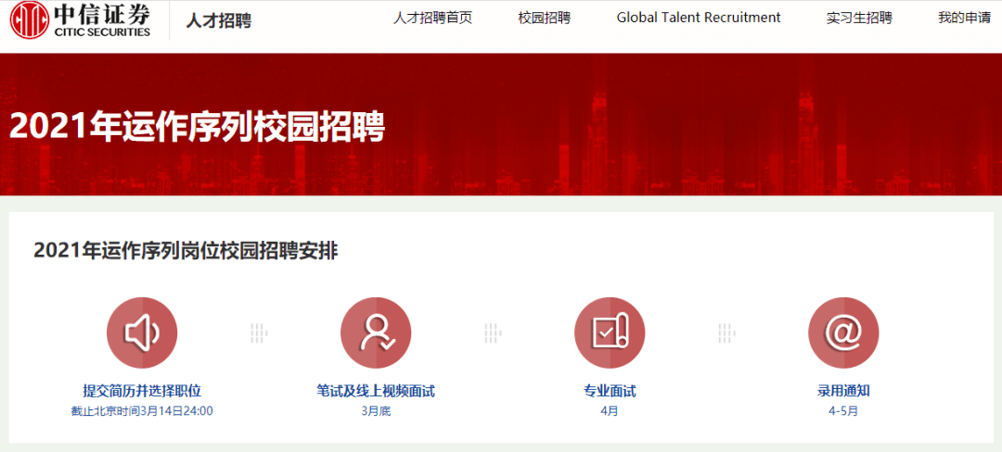The width and height of the screenshot is (1002, 452).
Task: Click the 4月 date under 专业面试
Action: [x=610, y=411]
